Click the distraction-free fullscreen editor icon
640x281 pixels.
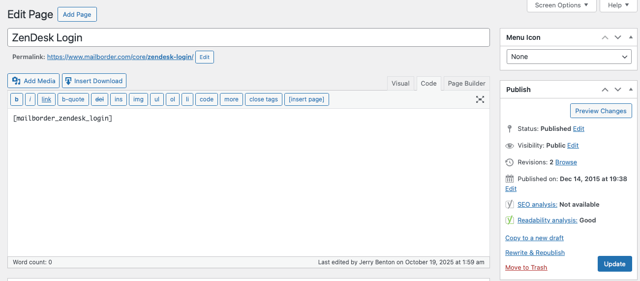point(480,99)
